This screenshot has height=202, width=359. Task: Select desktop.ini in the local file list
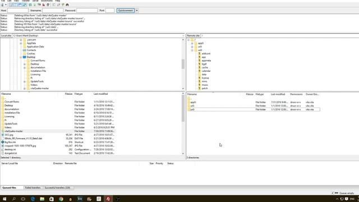10,150
